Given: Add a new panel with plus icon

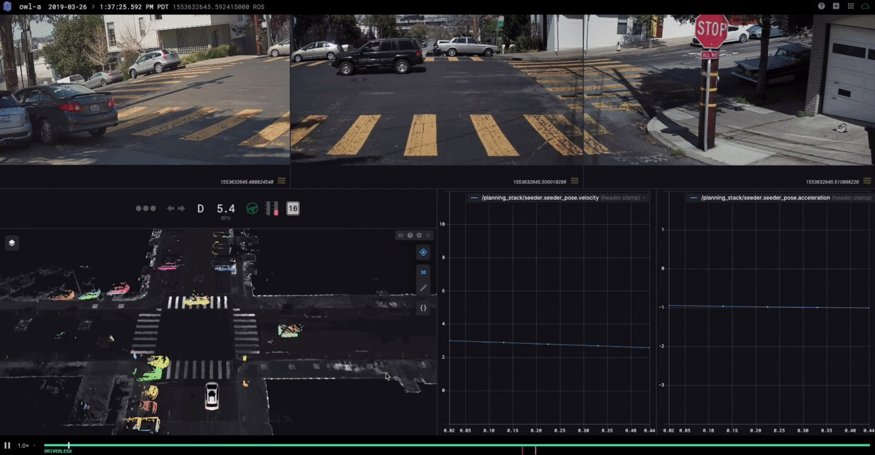Looking at the screenshot, I should pyautogui.click(x=836, y=6).
